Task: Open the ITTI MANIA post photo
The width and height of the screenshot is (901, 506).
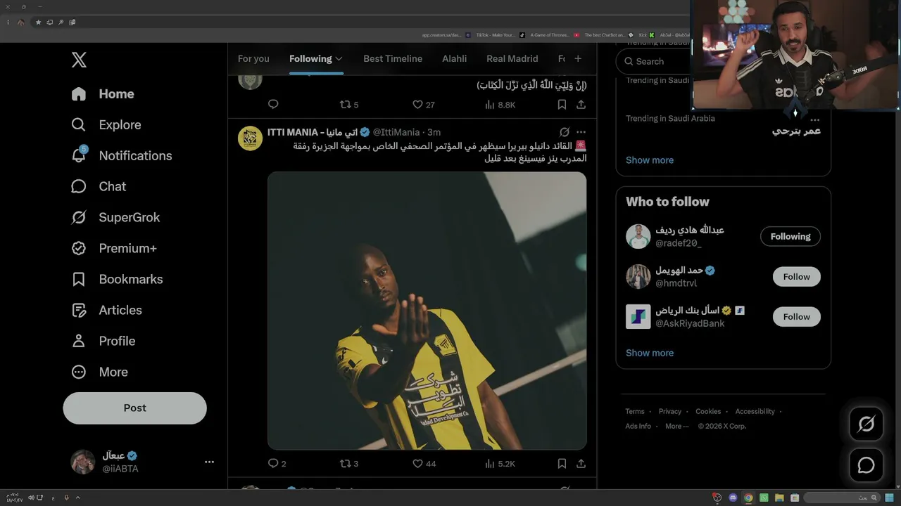Action: [x=427, y=311]
